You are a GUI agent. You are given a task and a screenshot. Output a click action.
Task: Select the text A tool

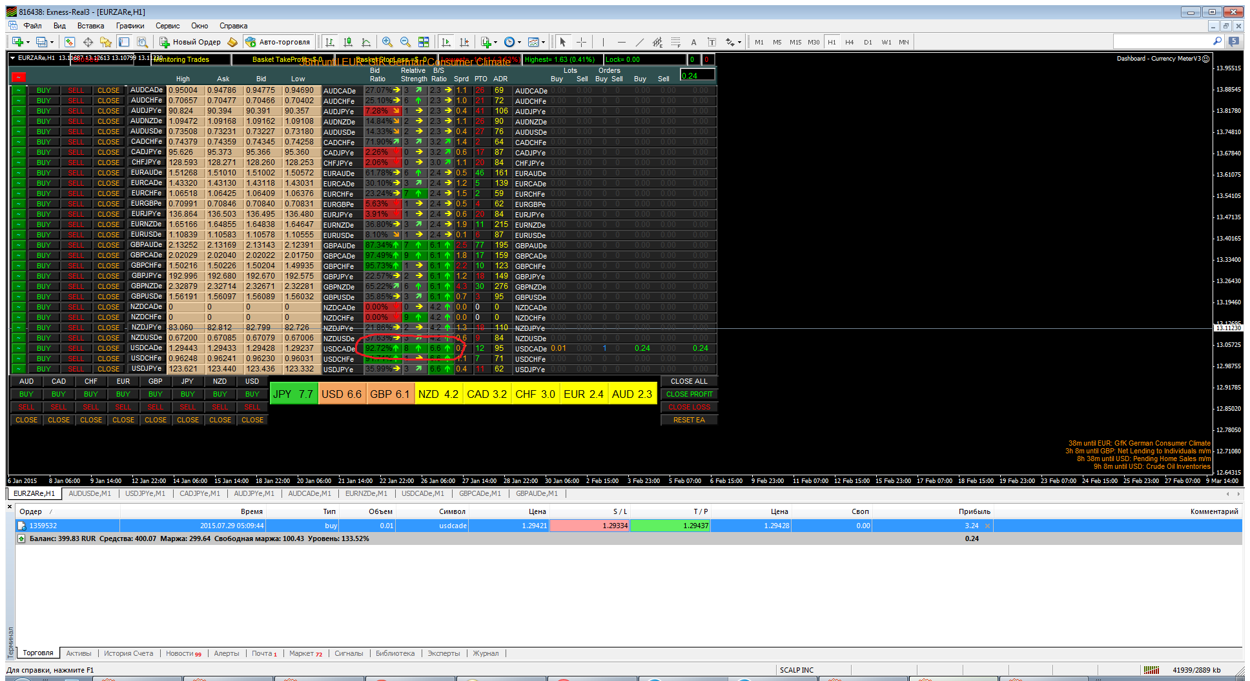[x=693, y=42]
